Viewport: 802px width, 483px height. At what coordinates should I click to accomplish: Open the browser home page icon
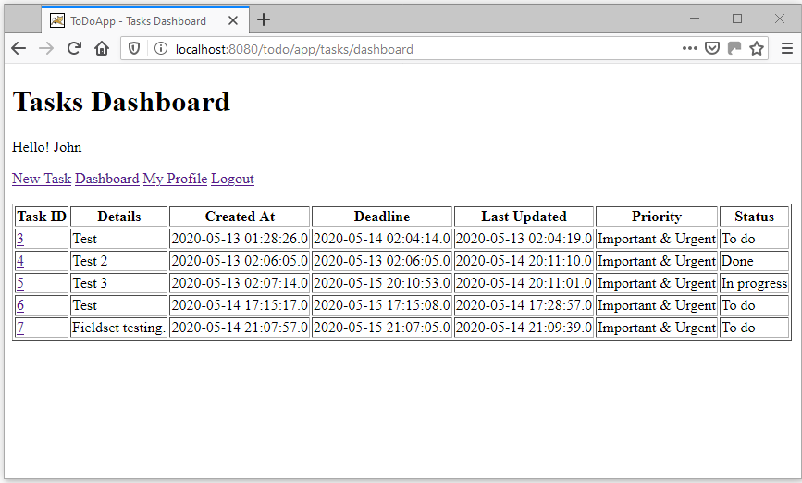pos(102,49)
